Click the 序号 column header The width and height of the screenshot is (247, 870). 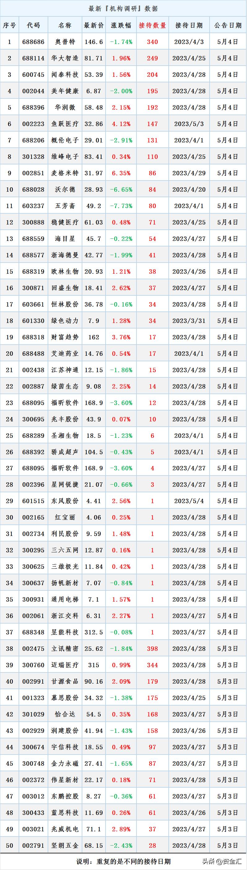pyautogui.click(x=10, y=25)
